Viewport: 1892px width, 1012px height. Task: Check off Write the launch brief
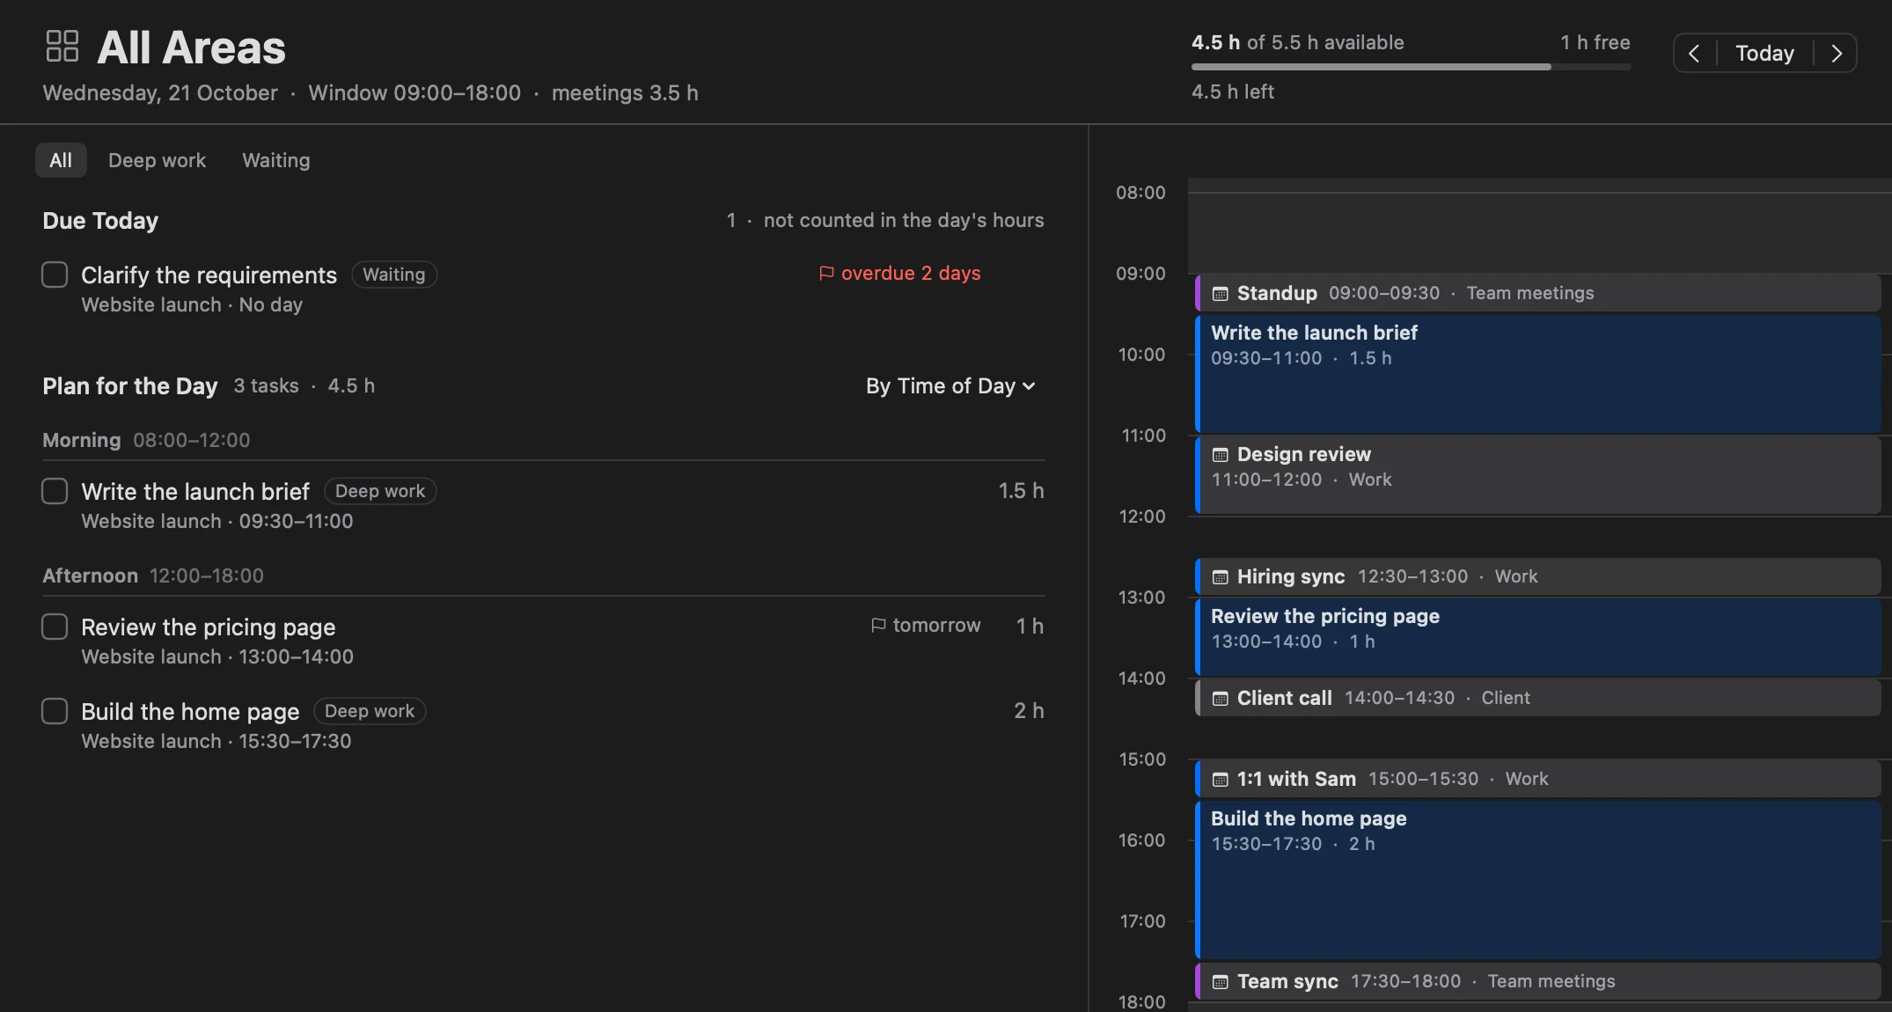click(x=55, y=491)
